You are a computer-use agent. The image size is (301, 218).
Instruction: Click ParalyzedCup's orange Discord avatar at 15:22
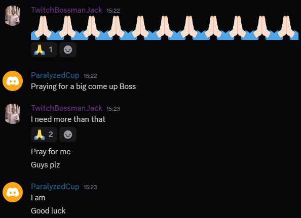pyautogui.click(x=13, y=81)
